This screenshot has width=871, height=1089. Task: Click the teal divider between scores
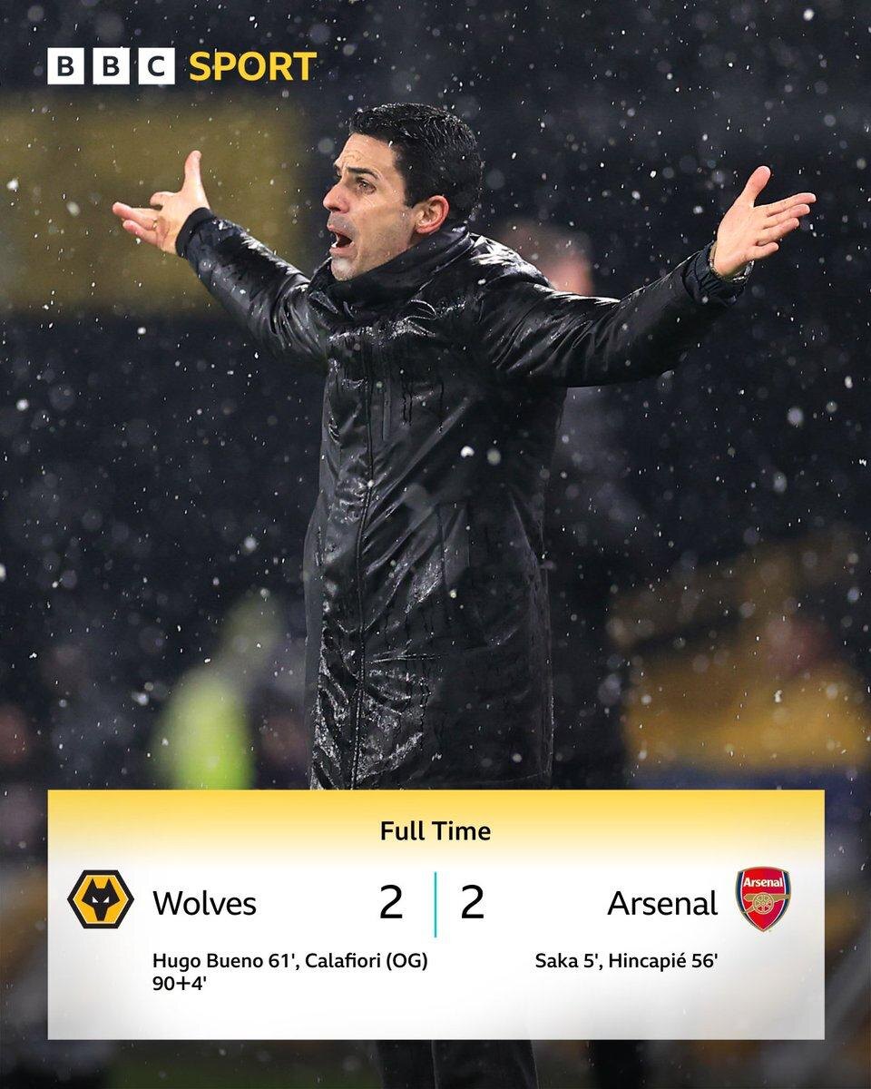[x=435, y=904]
